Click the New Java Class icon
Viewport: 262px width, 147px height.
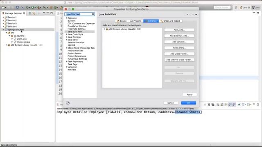(x=55, y=7)
